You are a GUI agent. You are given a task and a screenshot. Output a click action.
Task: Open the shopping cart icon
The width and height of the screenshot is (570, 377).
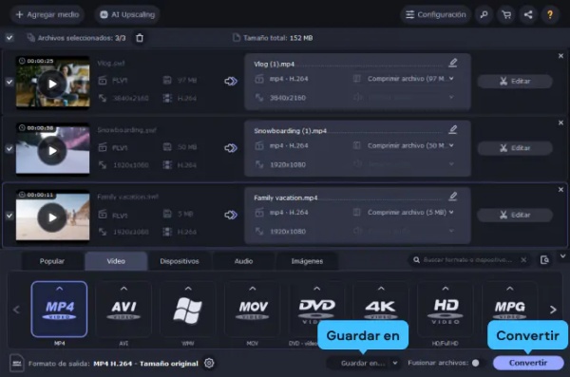(x=506, y=14)
